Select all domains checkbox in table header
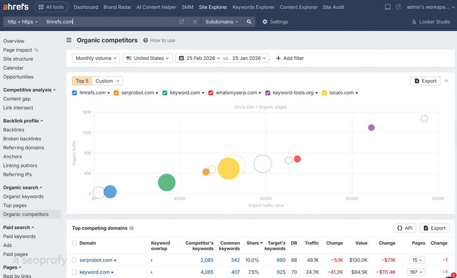This screenshot has height=278, width=457. coord(75,243)
